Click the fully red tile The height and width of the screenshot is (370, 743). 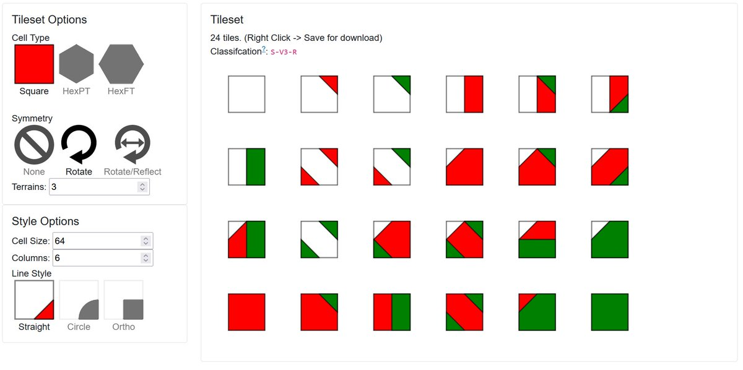click(246, 312)
